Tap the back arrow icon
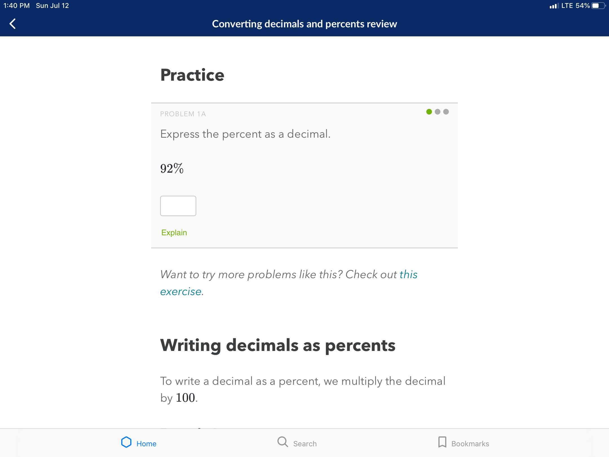Image resolution: width=609 pixels, height=457 pixels. (13, 24)
